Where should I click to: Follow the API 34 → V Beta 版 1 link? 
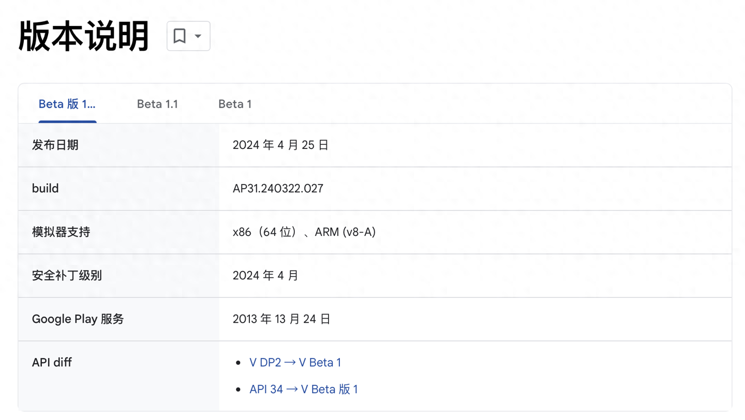coord(303,389)
